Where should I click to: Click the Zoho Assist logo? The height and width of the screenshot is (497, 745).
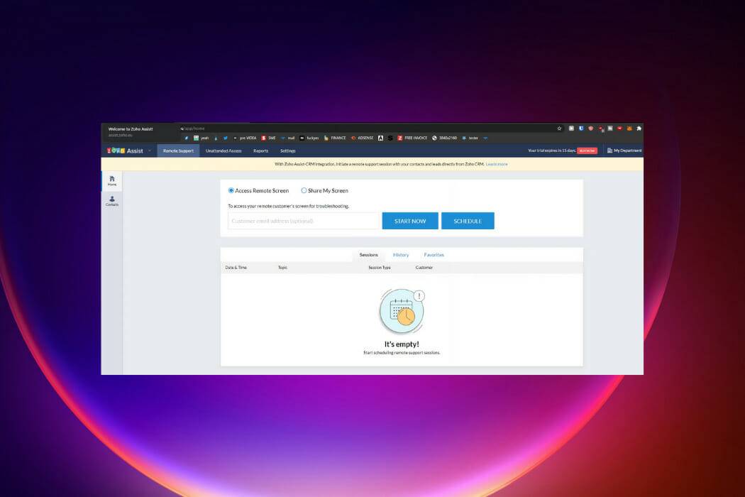[121, 151]
